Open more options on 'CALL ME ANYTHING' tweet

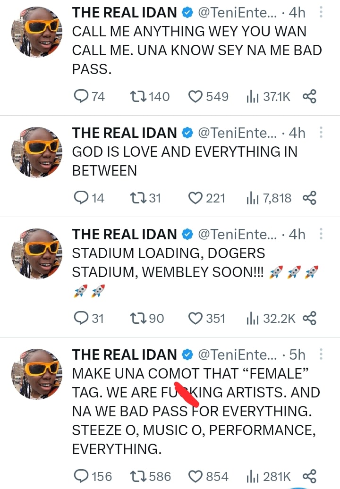tap(321, 13)
